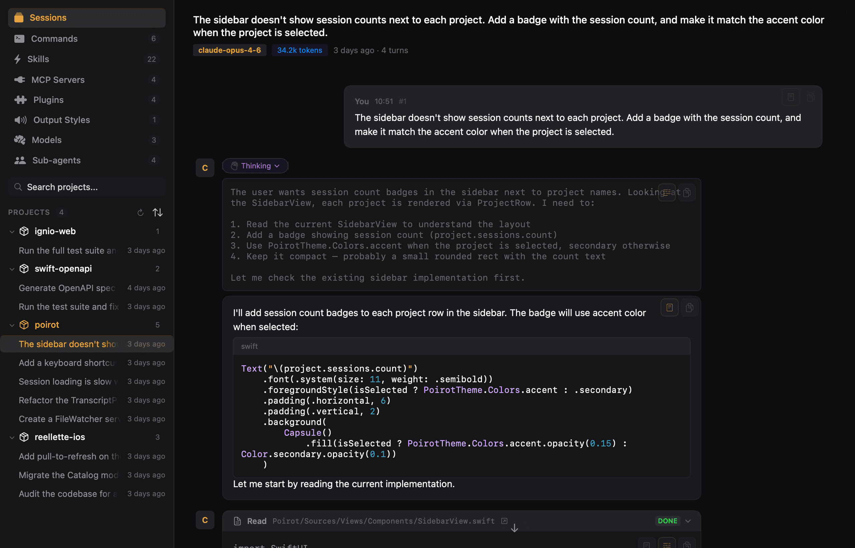
Task: Click the poirot project cube icon
Action: point(24,325)
